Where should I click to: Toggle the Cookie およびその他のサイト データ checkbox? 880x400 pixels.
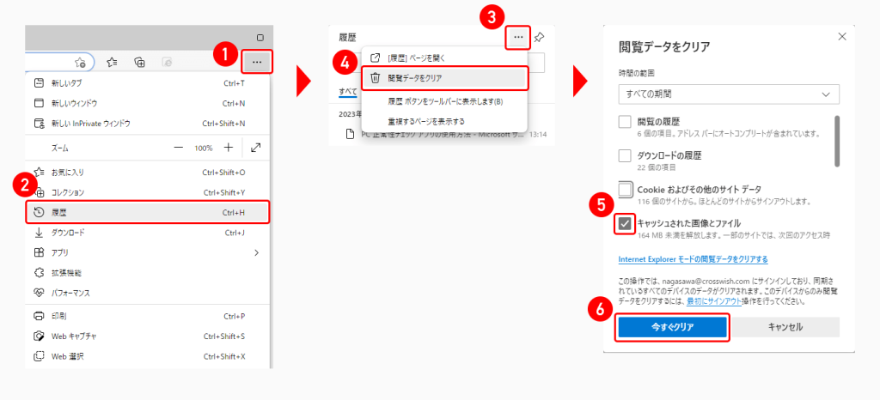(626, 189)
